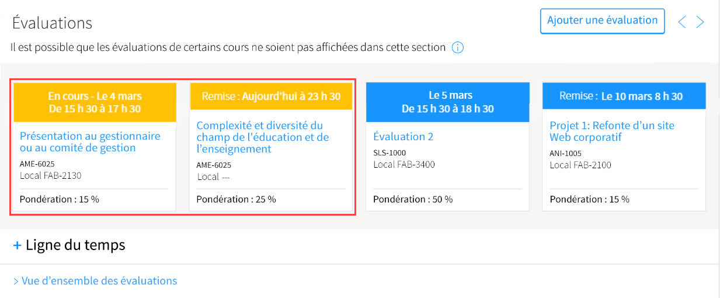Click Local FAB-2100 on the Projet 1 card
The height and width of the screenshot is (298, 720).
pos(580,165)
